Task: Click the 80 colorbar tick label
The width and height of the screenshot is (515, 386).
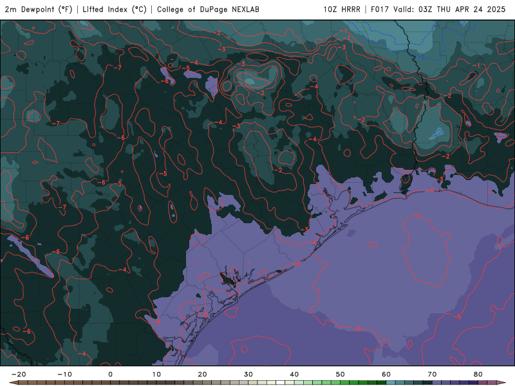Action: (478, 374)
